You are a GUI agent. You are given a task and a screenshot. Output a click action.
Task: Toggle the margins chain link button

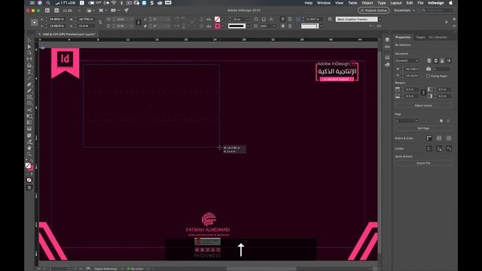tap(423, 93)
